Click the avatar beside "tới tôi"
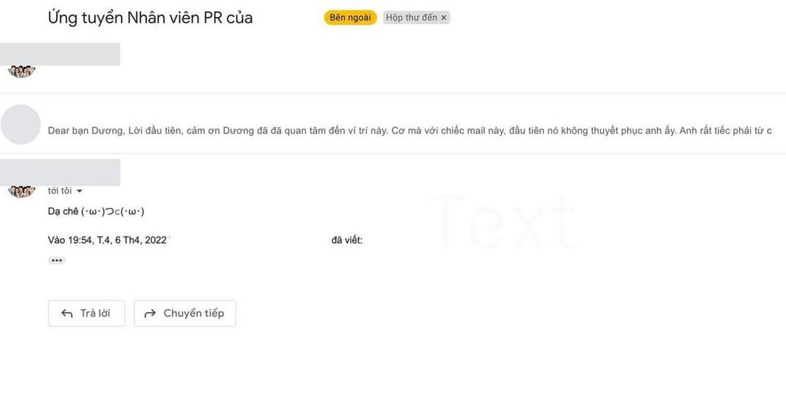 click(20, 189)
